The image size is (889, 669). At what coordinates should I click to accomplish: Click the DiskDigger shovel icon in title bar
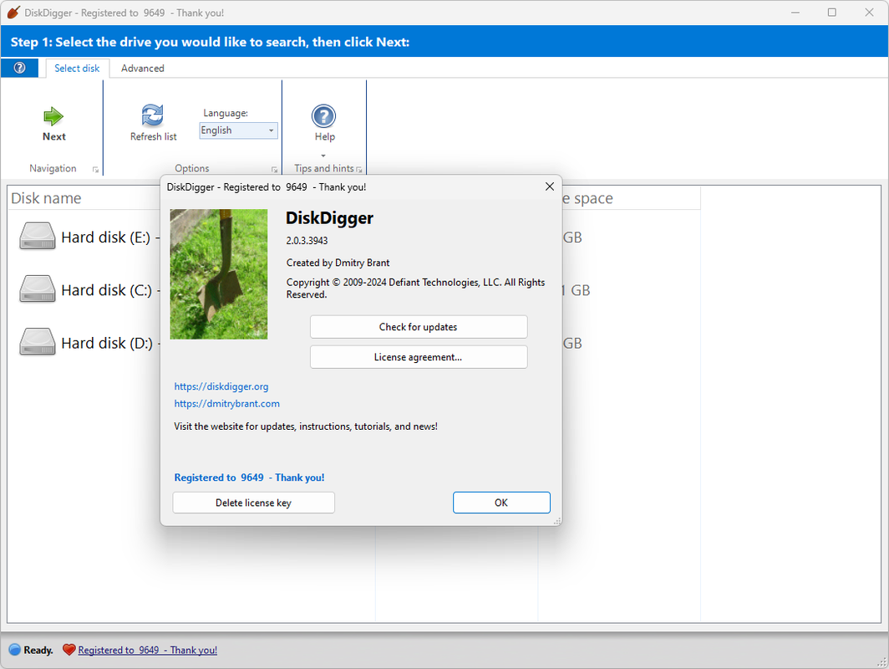point(13,13)
